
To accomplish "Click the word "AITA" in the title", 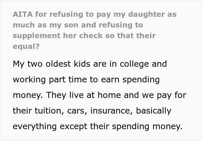I will (23, 14).
